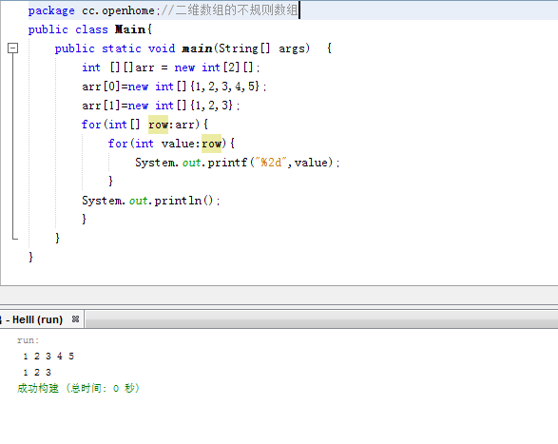The width and height of the screenshot is (558, 444).
Task: Click output line 1 2 3 4 5
Action: [48, 356]
